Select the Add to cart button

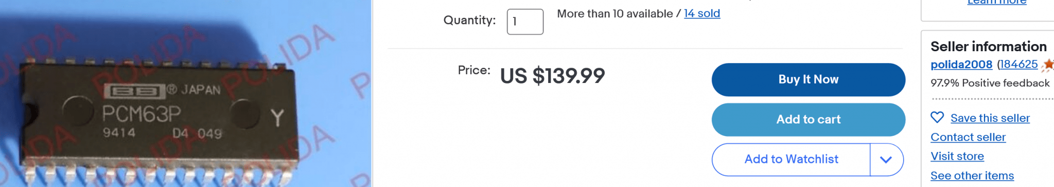[x=809, y=119]
